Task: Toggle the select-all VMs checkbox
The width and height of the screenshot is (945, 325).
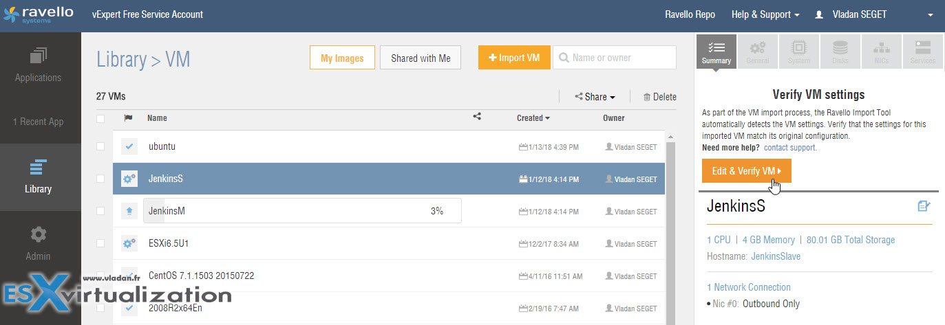Action: tap(100, 118)
